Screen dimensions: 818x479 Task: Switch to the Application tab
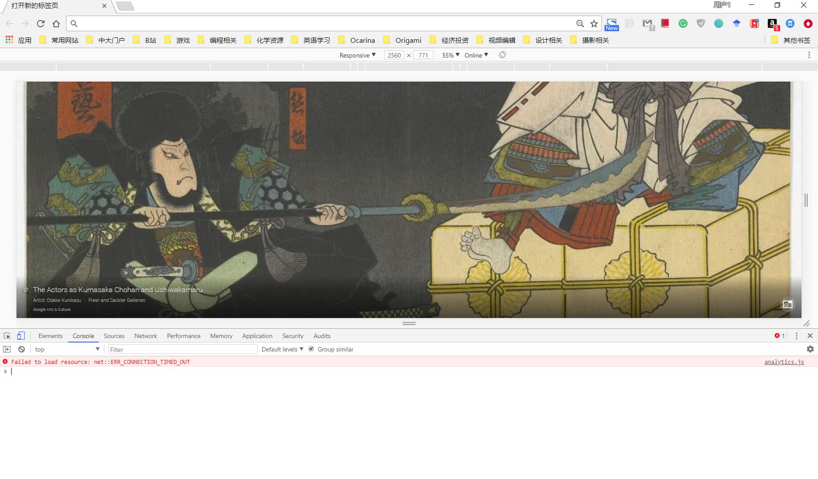pyautogui.click(x=257, y=336)
